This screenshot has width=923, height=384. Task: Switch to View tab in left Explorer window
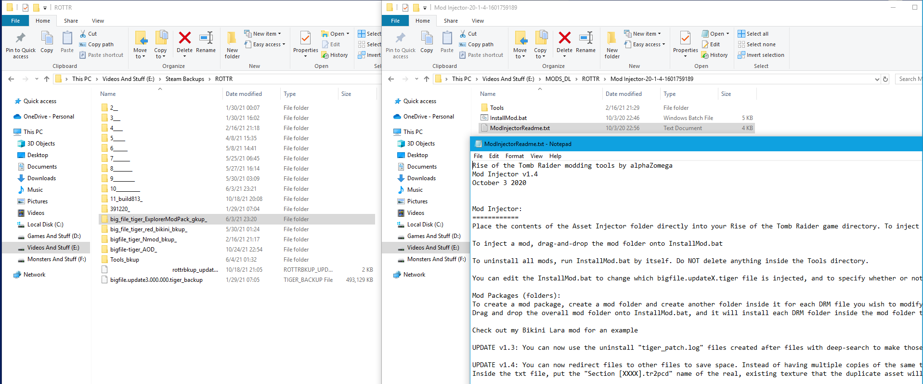(98, 21)
